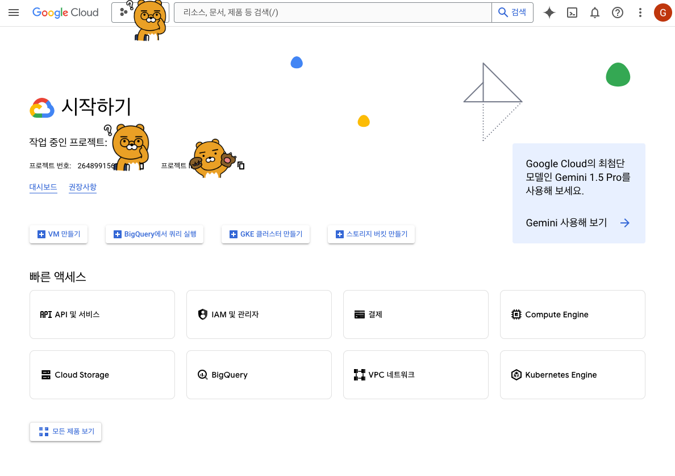Open the three-dot settings menu

[x=640, y=13]
